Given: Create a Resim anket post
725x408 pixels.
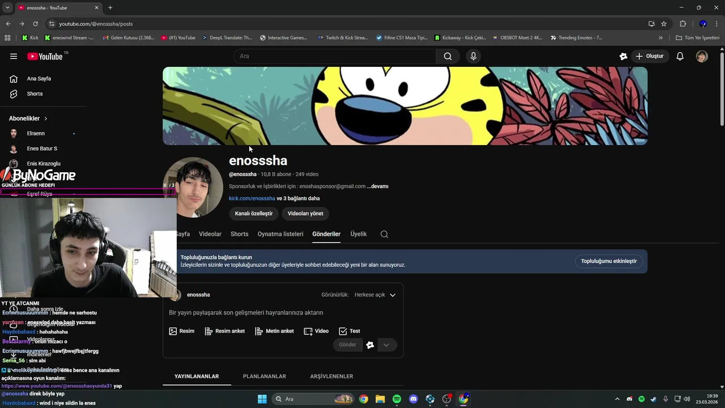Looking at the screenshot, I should pyautogui.click(x=225, y=331).
